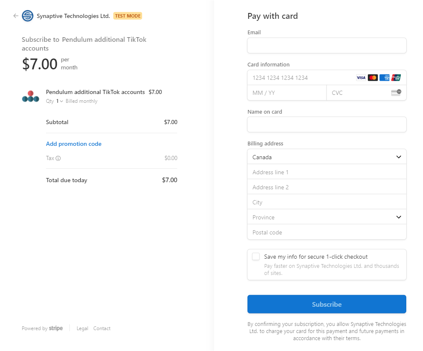
Task: Focus the City field
Action: coord(327,202)
